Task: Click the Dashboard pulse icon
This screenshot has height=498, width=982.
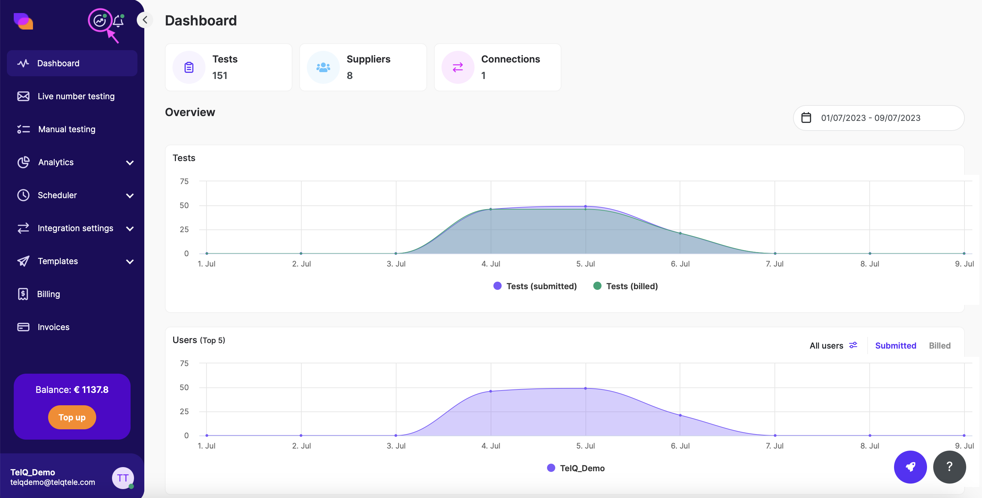Action: pos(23,63)
